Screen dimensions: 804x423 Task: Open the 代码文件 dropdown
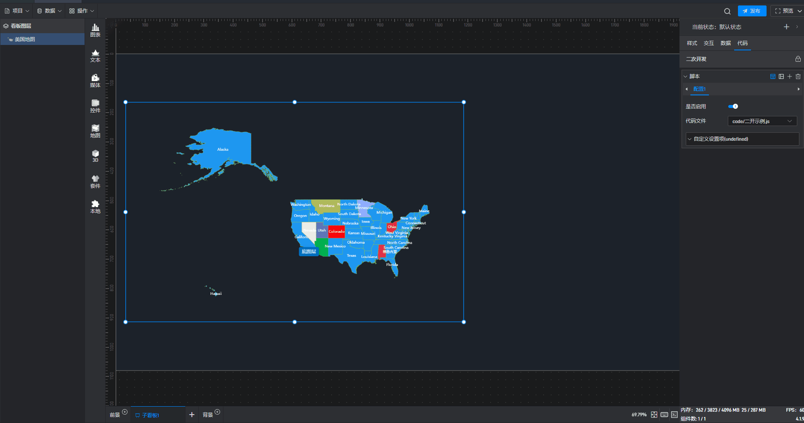762,121
